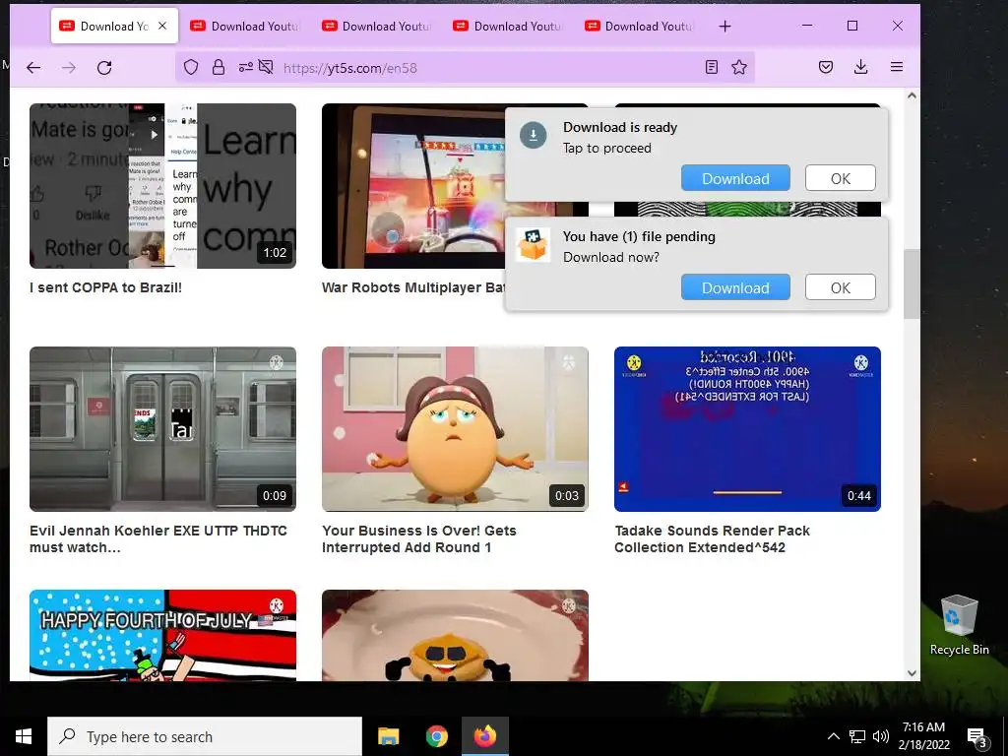The image size is (1008, 756).
Task: Open the Firefox downloads panel
Action: pos(861,67)
